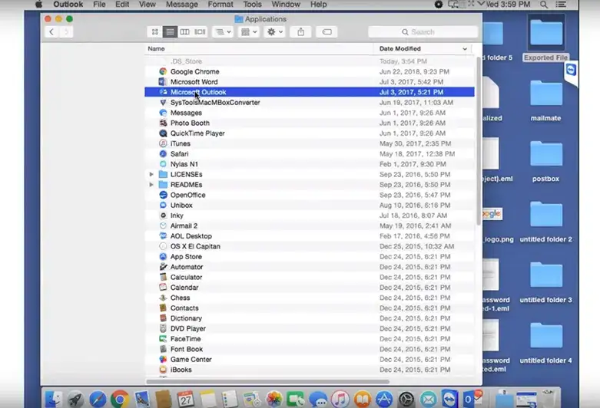Screen dimensions: 600x408
Task: Select OS X El Capitan entry
Action: point(309,246)
